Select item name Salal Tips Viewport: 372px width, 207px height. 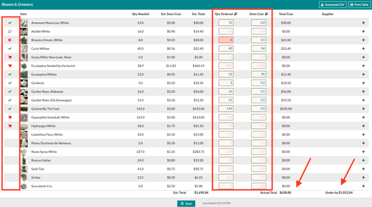click(38, 169)
